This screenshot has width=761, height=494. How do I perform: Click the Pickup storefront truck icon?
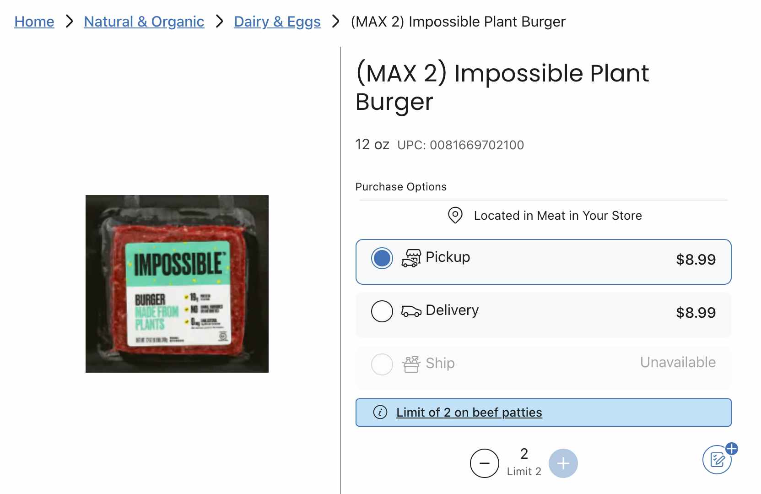coord(411,258)
